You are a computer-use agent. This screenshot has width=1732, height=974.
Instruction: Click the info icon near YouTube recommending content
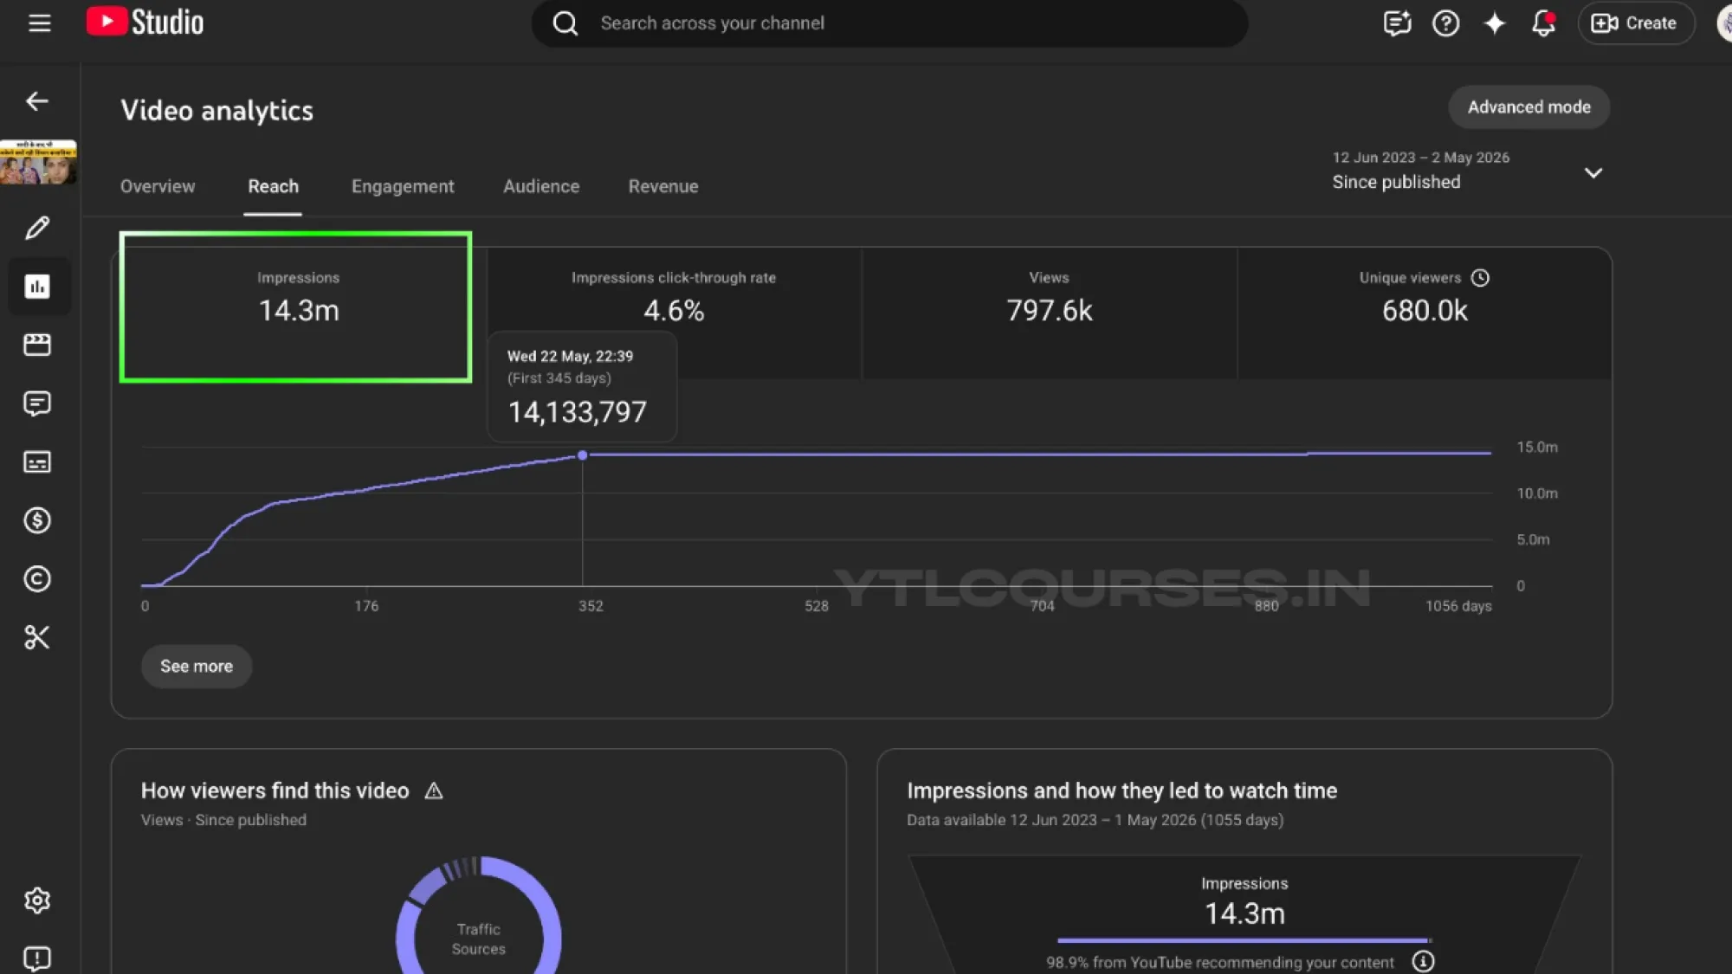coord(1424,961)
